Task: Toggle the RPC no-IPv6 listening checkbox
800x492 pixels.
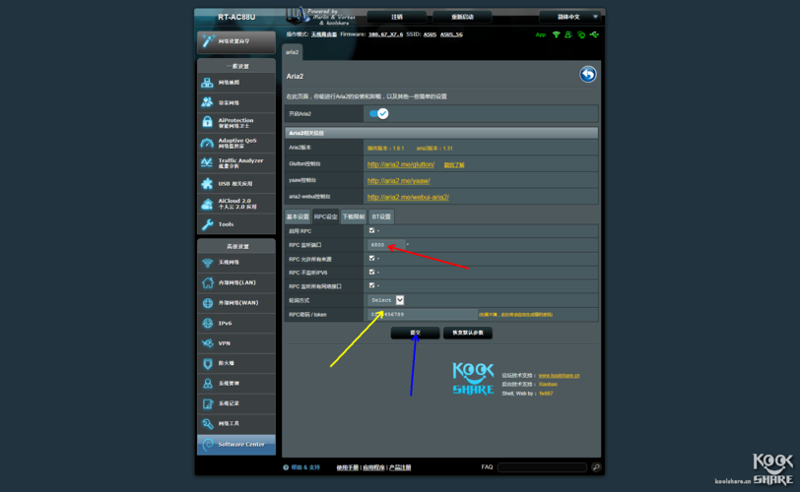Action: 371,273
